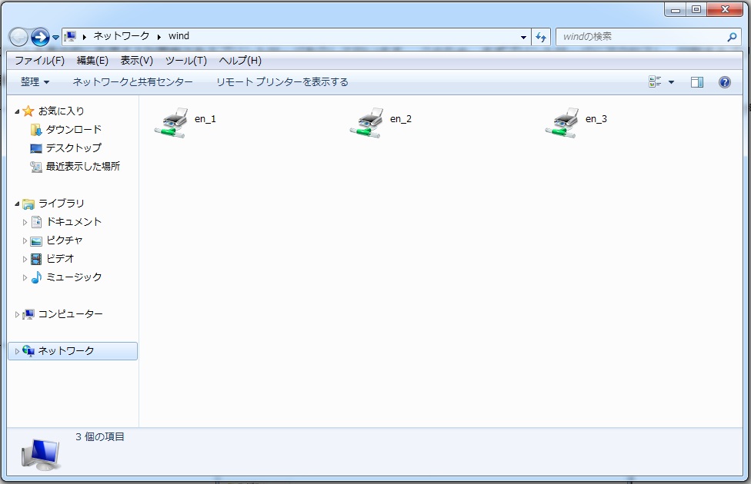Maximize the Explorer window

click(x=696, y=9)
